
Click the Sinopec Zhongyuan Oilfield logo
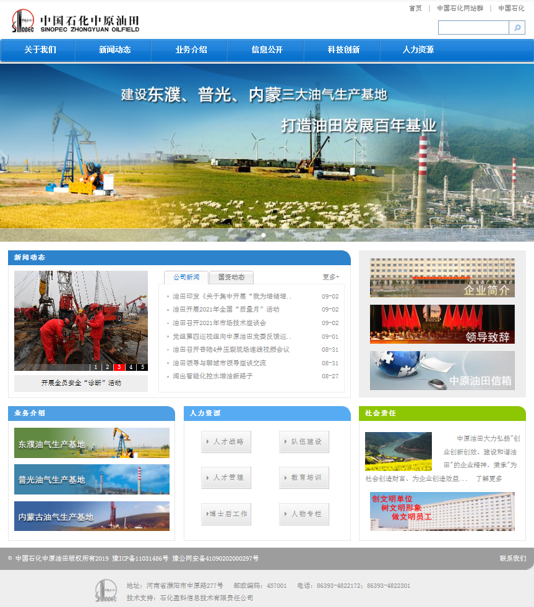75,21
